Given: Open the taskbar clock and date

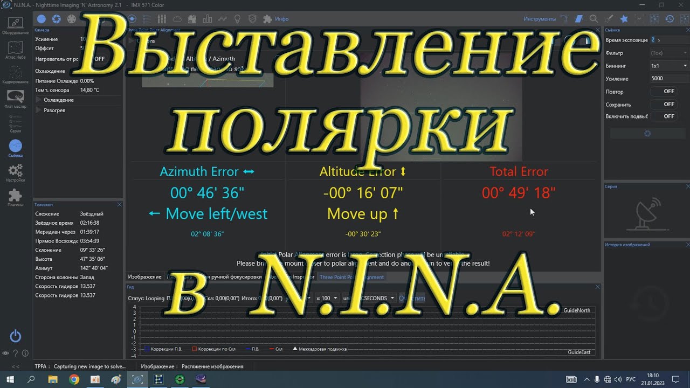Looking at the screenshot, I should [x=653, y=379].
